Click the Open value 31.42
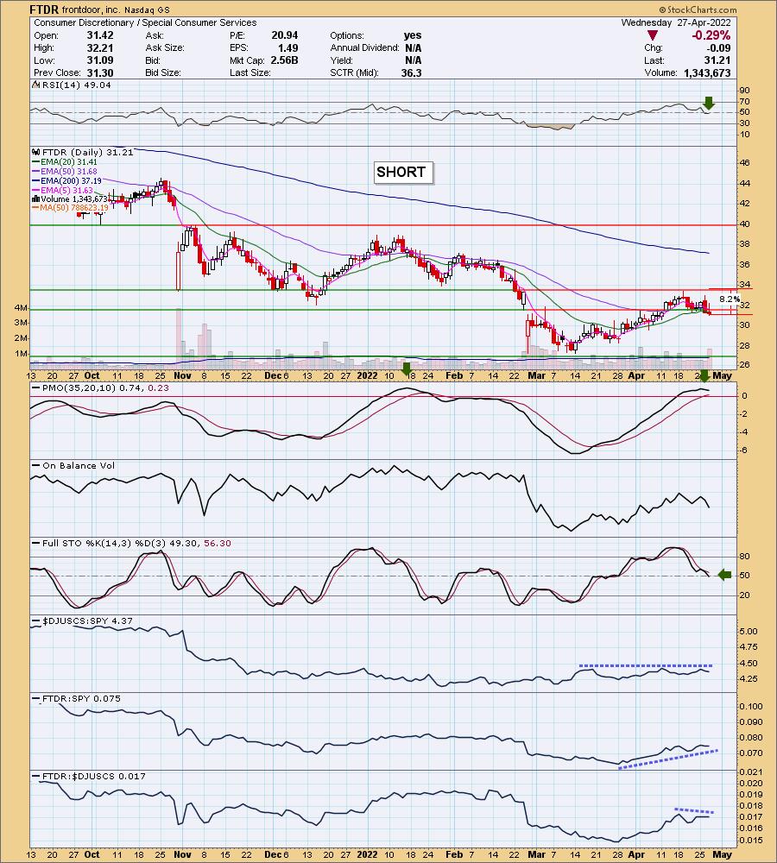Screen dimensions: 777x863 [x=100, y=35]
